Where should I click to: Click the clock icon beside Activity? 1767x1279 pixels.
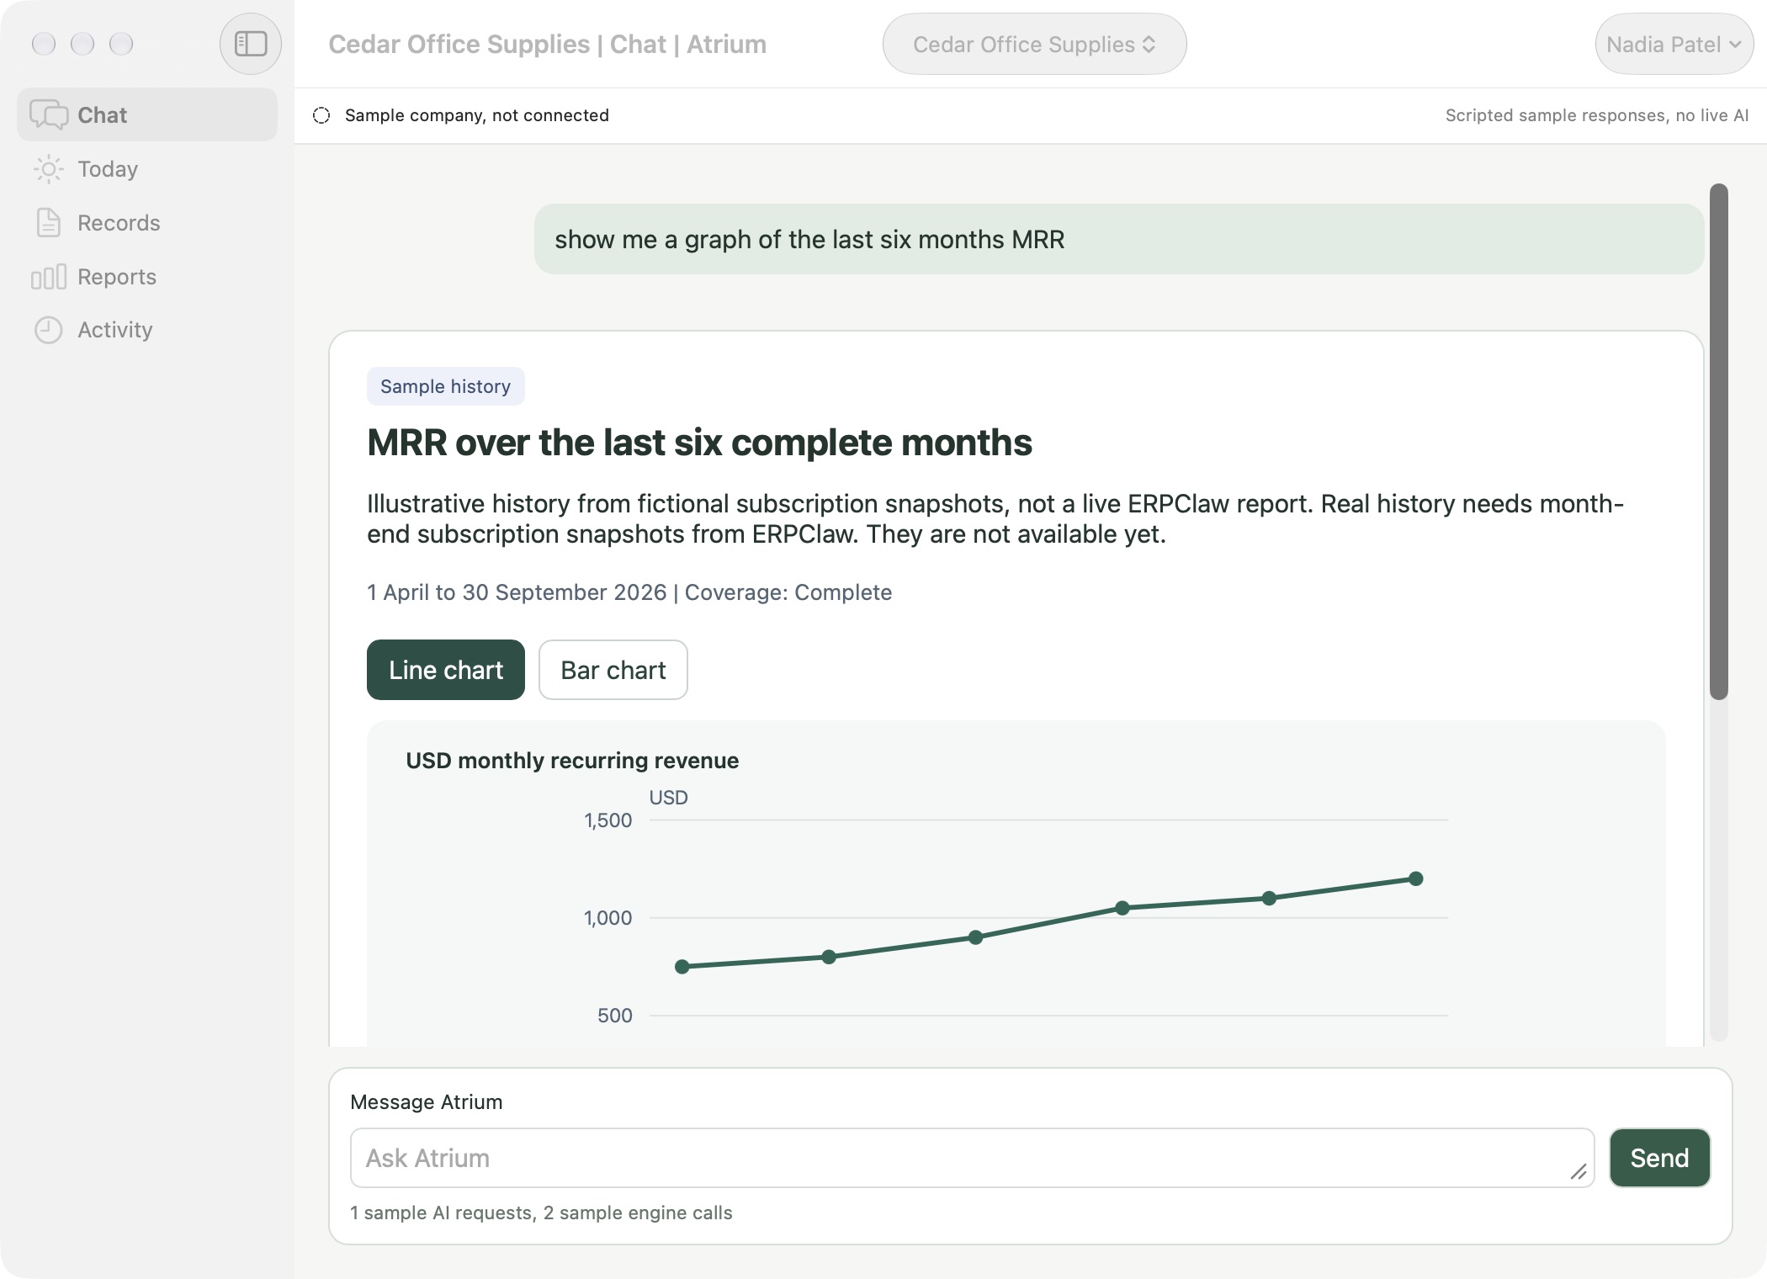click(49, 330)
